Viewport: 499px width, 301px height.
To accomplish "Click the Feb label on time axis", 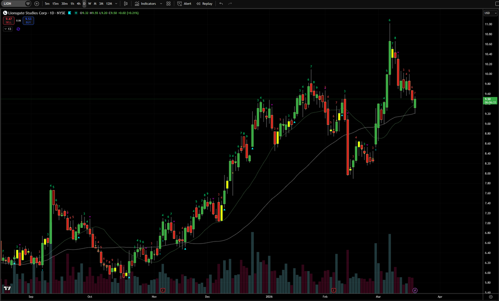I will click(x=325, y=296).
